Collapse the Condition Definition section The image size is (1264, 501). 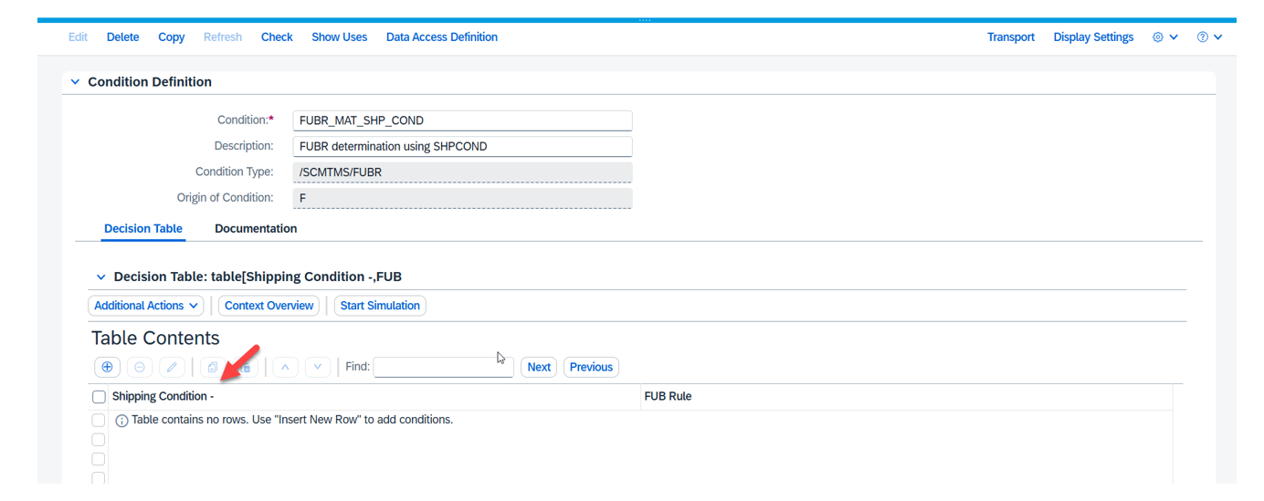click(75, 82)
